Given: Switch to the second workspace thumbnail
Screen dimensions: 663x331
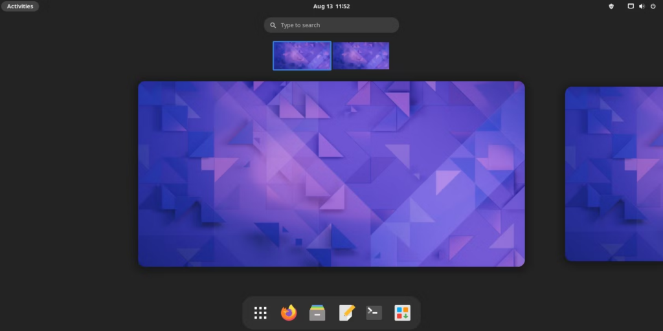Looking at the screenshot, I should pos(361,56).
